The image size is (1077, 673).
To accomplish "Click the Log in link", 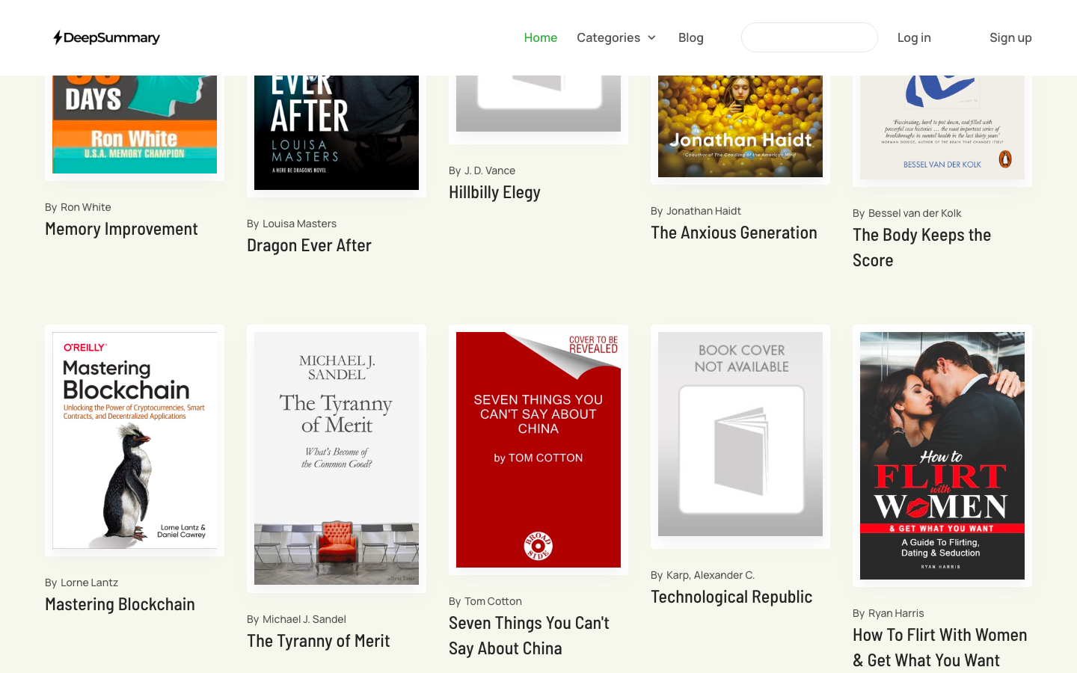I will (914, 37).
